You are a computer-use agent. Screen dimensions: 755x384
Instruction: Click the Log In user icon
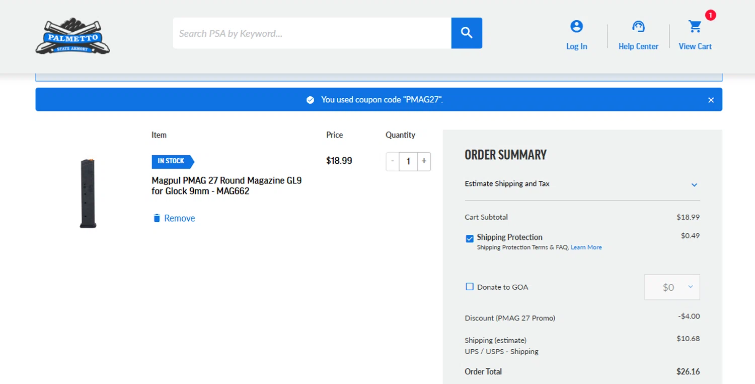pyautogui.click(x=576, y=26)
